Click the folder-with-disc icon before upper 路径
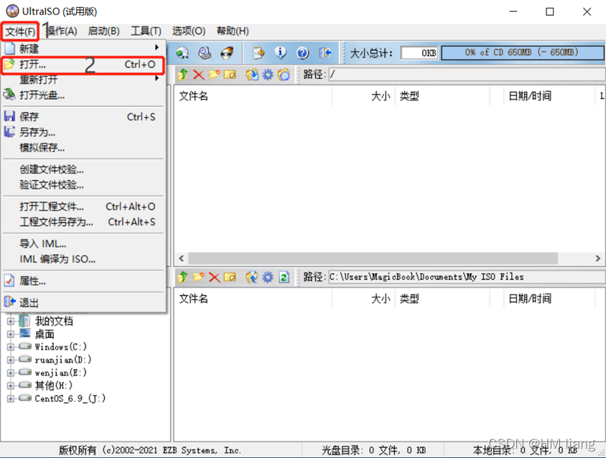The height and width of the screenshot is (458, 606). [284, 74]
